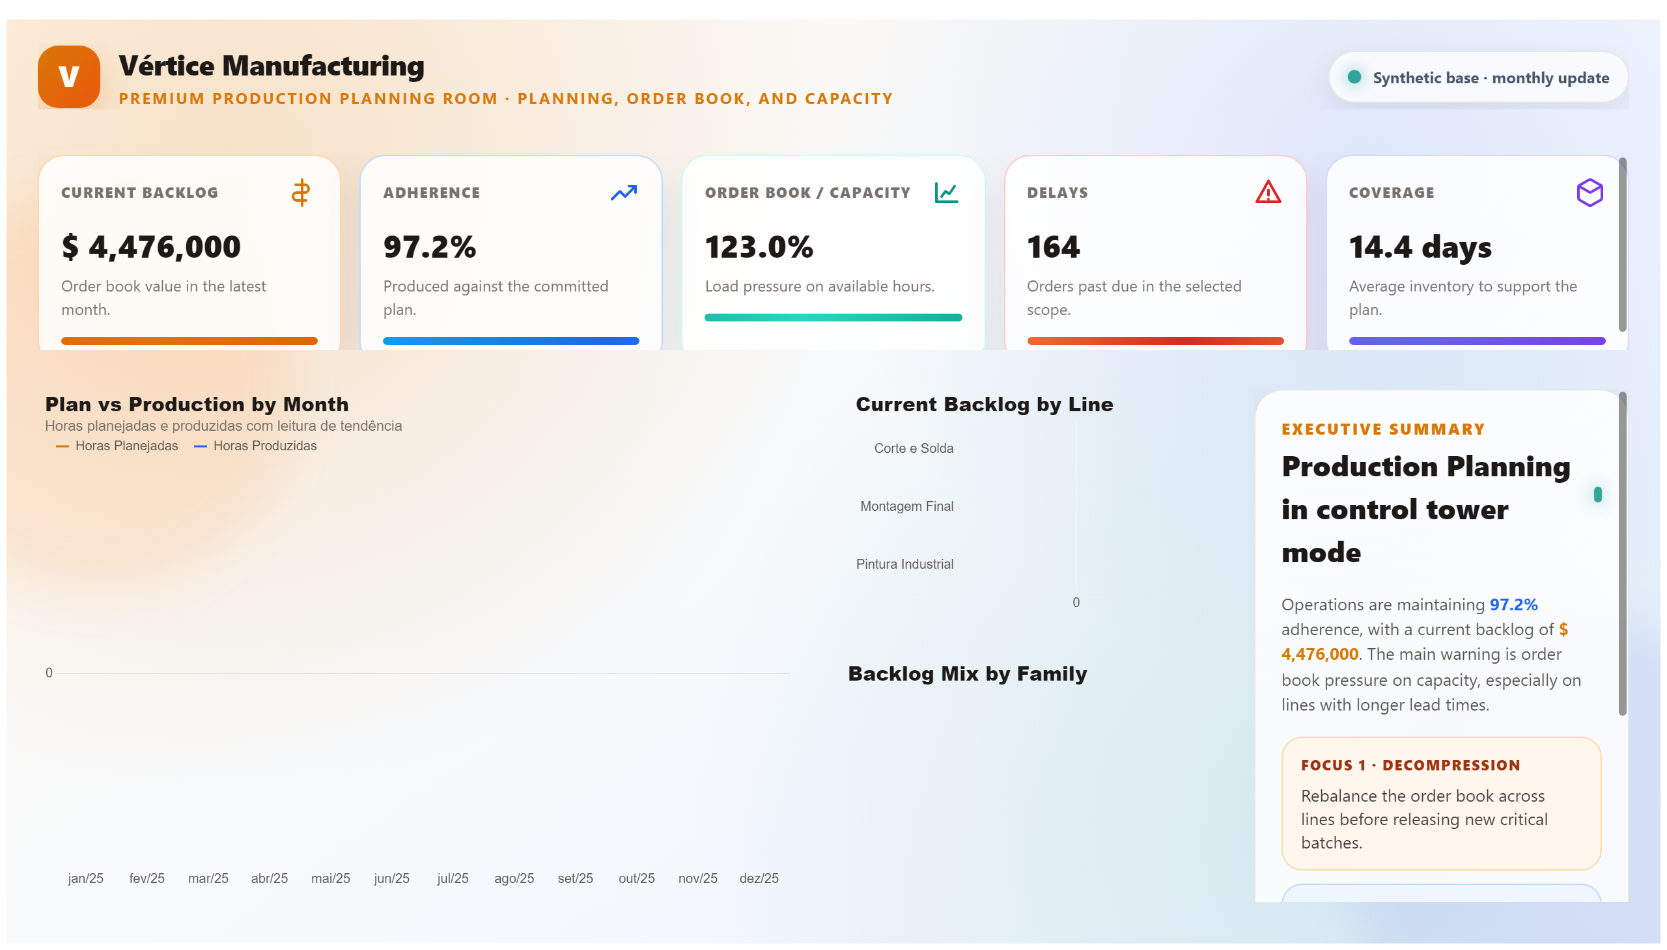
Task: Click the Plan vs Production by Month title
Action: click(197, 405)
